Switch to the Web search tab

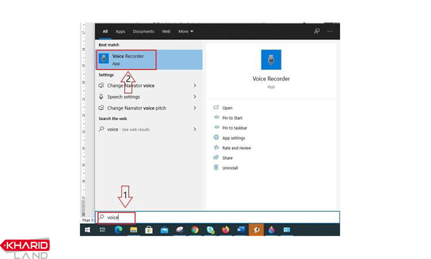point(166,32)
